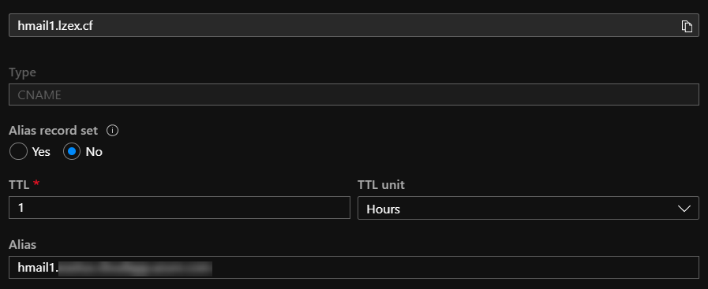Click the Yes option label
The height and width of the screenshot is (289, 708).
(41, 152)
